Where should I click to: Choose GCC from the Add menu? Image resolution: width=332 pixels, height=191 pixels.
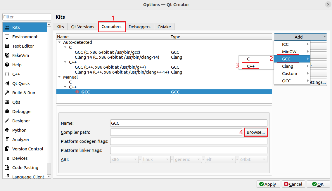[292, 59]
